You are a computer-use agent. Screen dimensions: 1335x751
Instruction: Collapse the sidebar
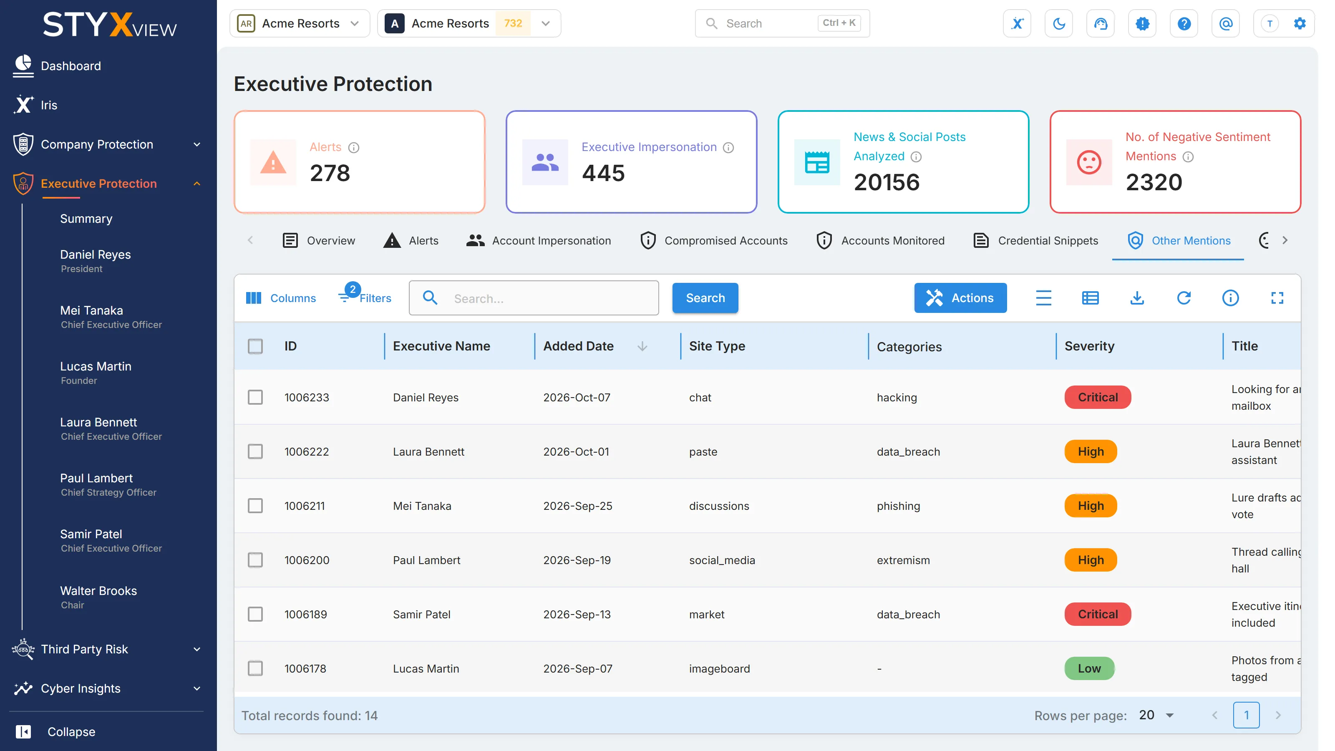point(55,732)
